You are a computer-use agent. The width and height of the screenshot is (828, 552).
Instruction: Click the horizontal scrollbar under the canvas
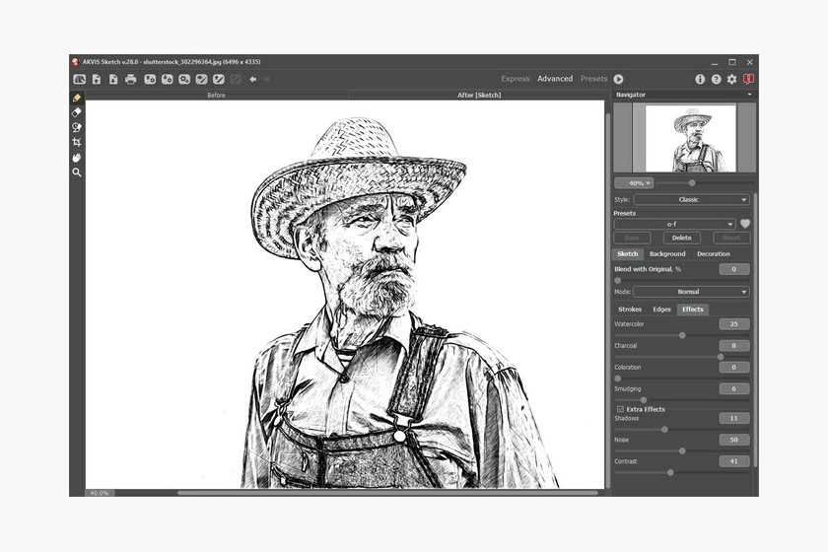[387, 493]
